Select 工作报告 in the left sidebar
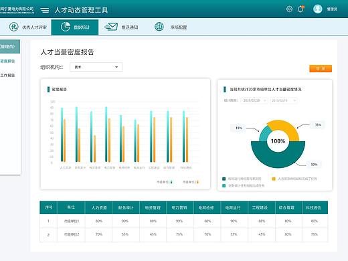This screenshot has width=348, height=261. (x=7, y=75)
